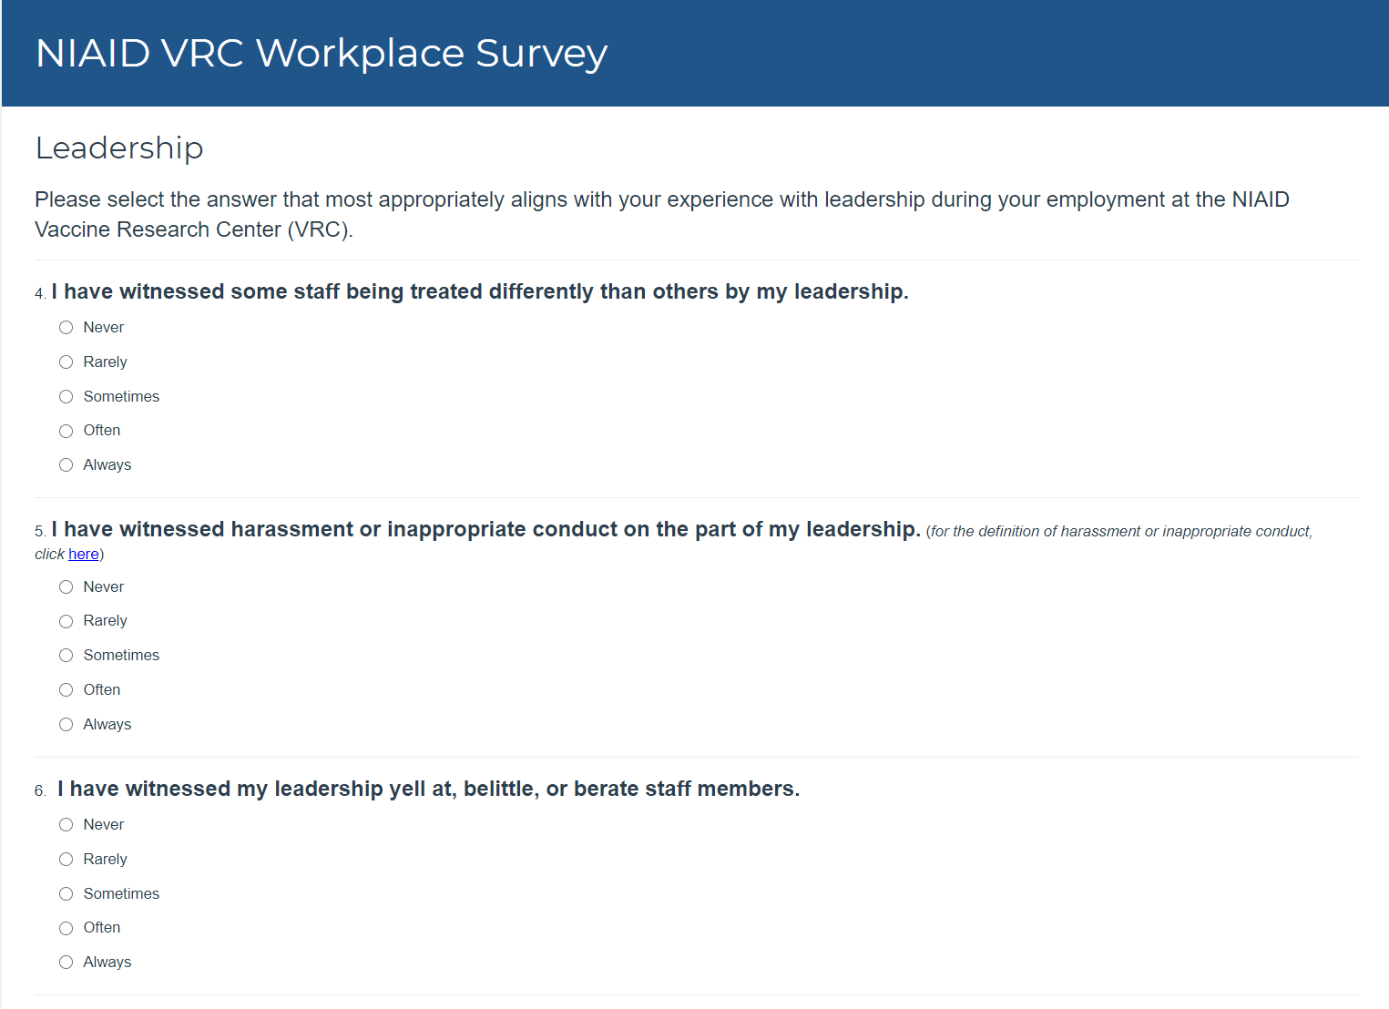Choose Rarely for question 4 staff treatment
Image resolution: width=1389 pixels, height=1009 pixels.
66,362
